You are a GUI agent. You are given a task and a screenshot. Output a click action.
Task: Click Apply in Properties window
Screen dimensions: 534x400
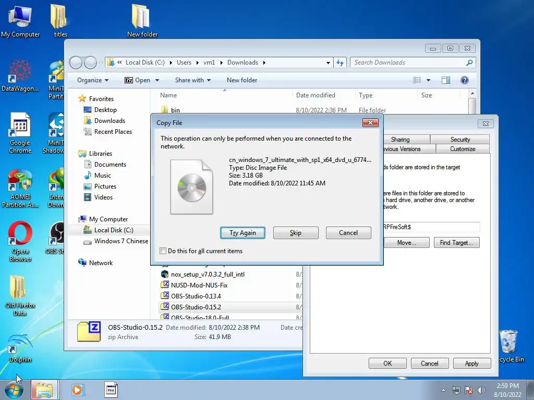(x=471, y=363)
